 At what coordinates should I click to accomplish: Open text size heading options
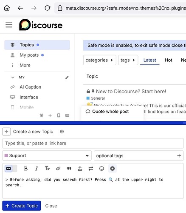[48, 168]
